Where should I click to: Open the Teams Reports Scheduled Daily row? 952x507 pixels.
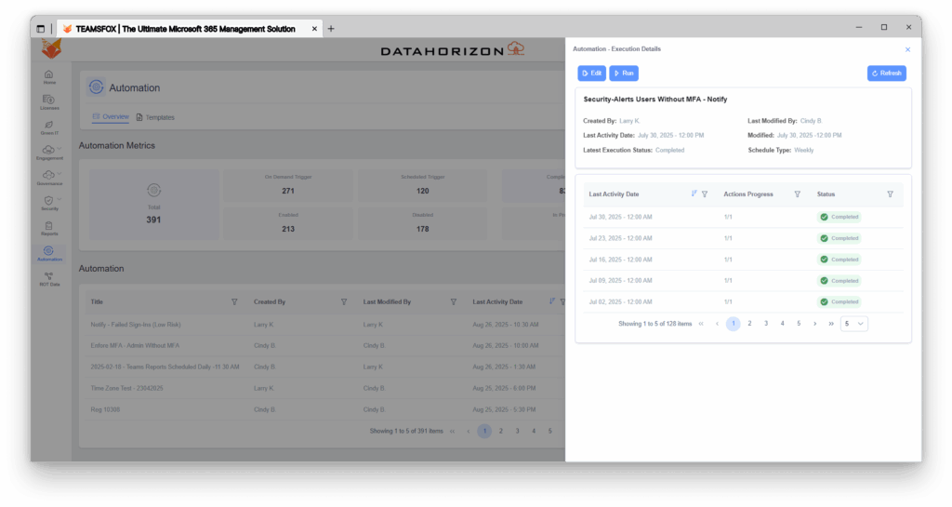(x=324, y=367)
